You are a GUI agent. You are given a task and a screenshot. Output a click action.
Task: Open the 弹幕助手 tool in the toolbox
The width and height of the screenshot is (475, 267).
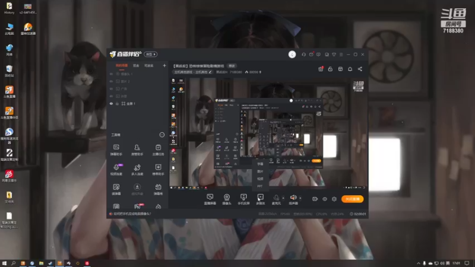point(116,150)
